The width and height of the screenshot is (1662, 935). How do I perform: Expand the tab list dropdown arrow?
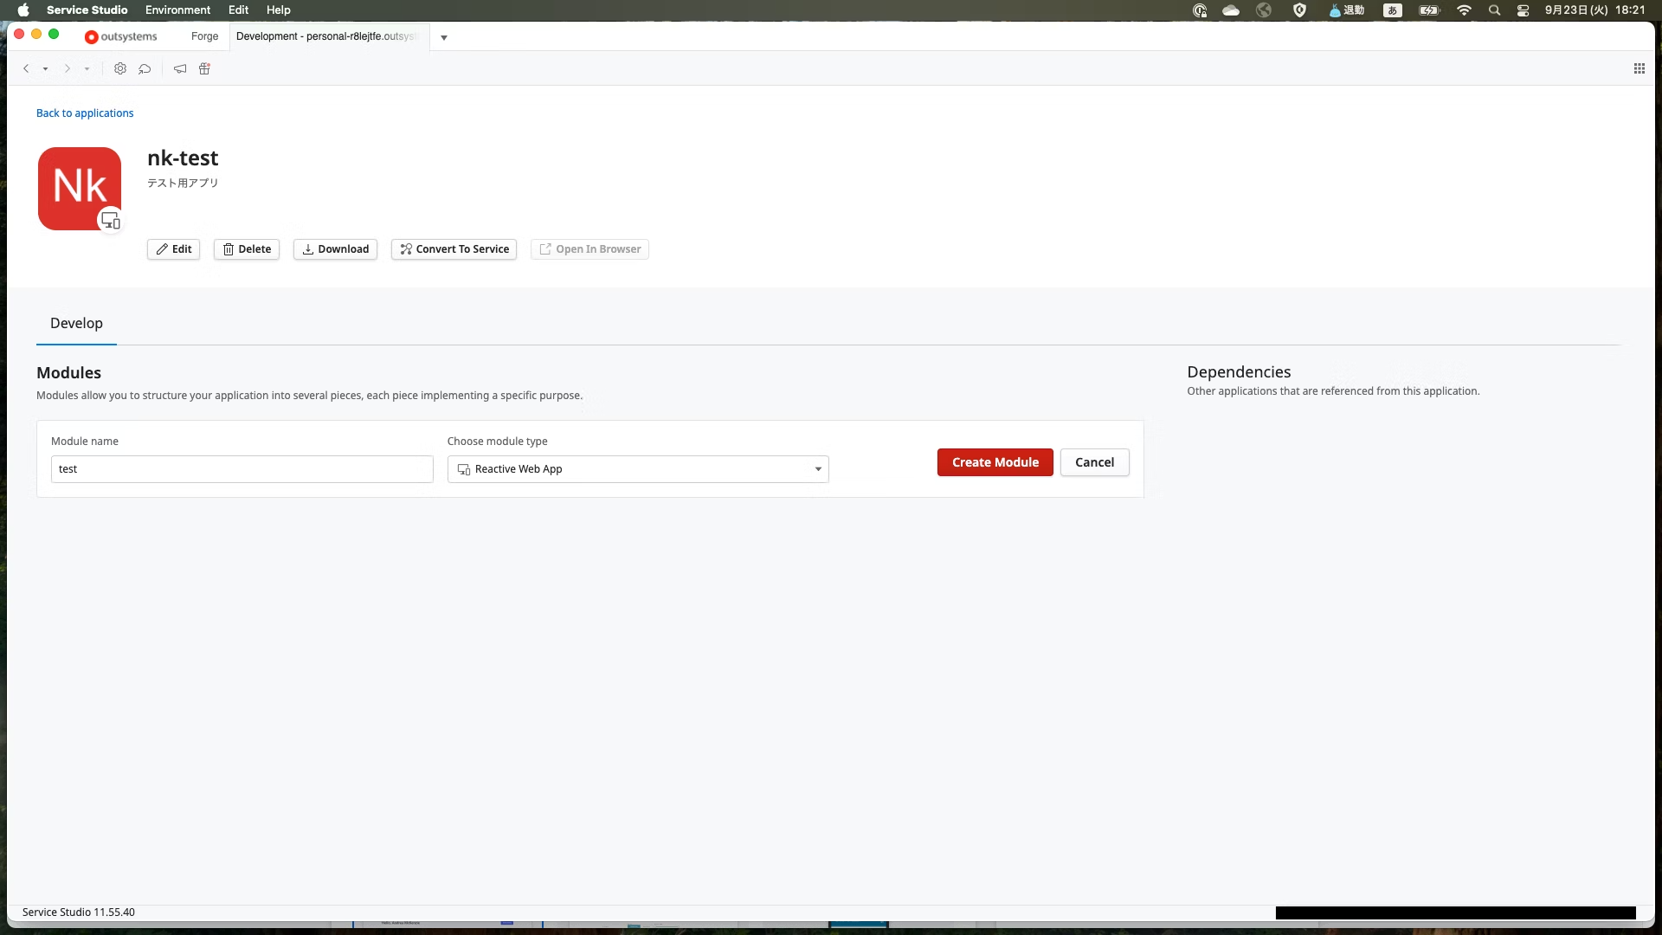(444, 37)
